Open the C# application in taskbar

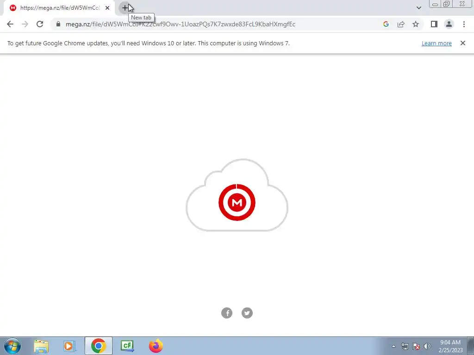point(127,346)
